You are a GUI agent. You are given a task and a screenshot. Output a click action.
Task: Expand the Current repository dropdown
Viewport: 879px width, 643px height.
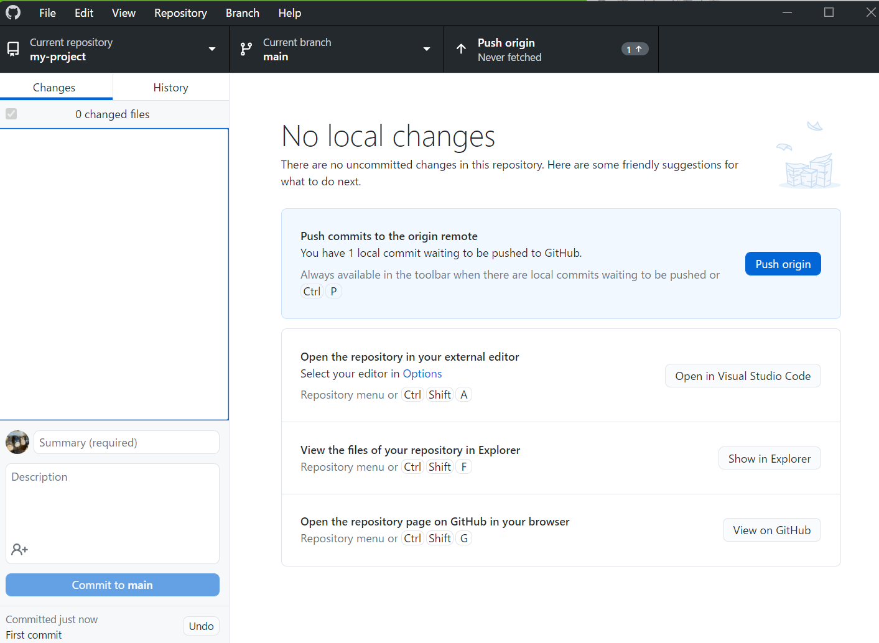[x=212, y=49]
